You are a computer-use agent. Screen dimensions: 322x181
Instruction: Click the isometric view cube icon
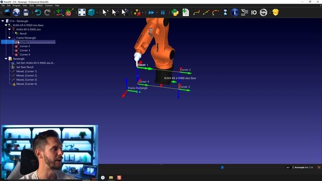91,13
